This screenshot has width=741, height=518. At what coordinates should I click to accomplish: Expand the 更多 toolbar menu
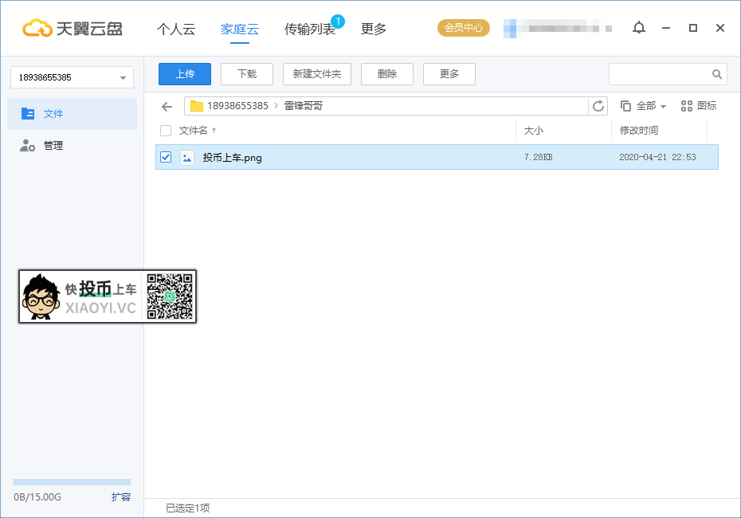pyautogui.click(x=449, y=73)
